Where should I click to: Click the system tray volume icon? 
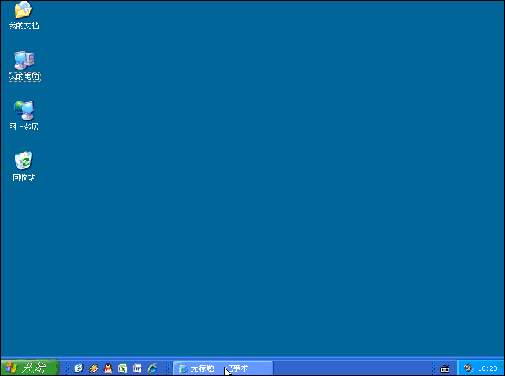point(469,368)
